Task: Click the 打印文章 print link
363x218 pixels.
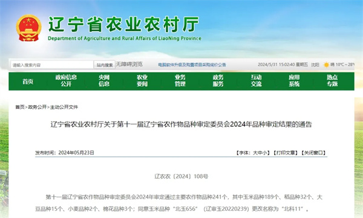Action: [285, 153]
